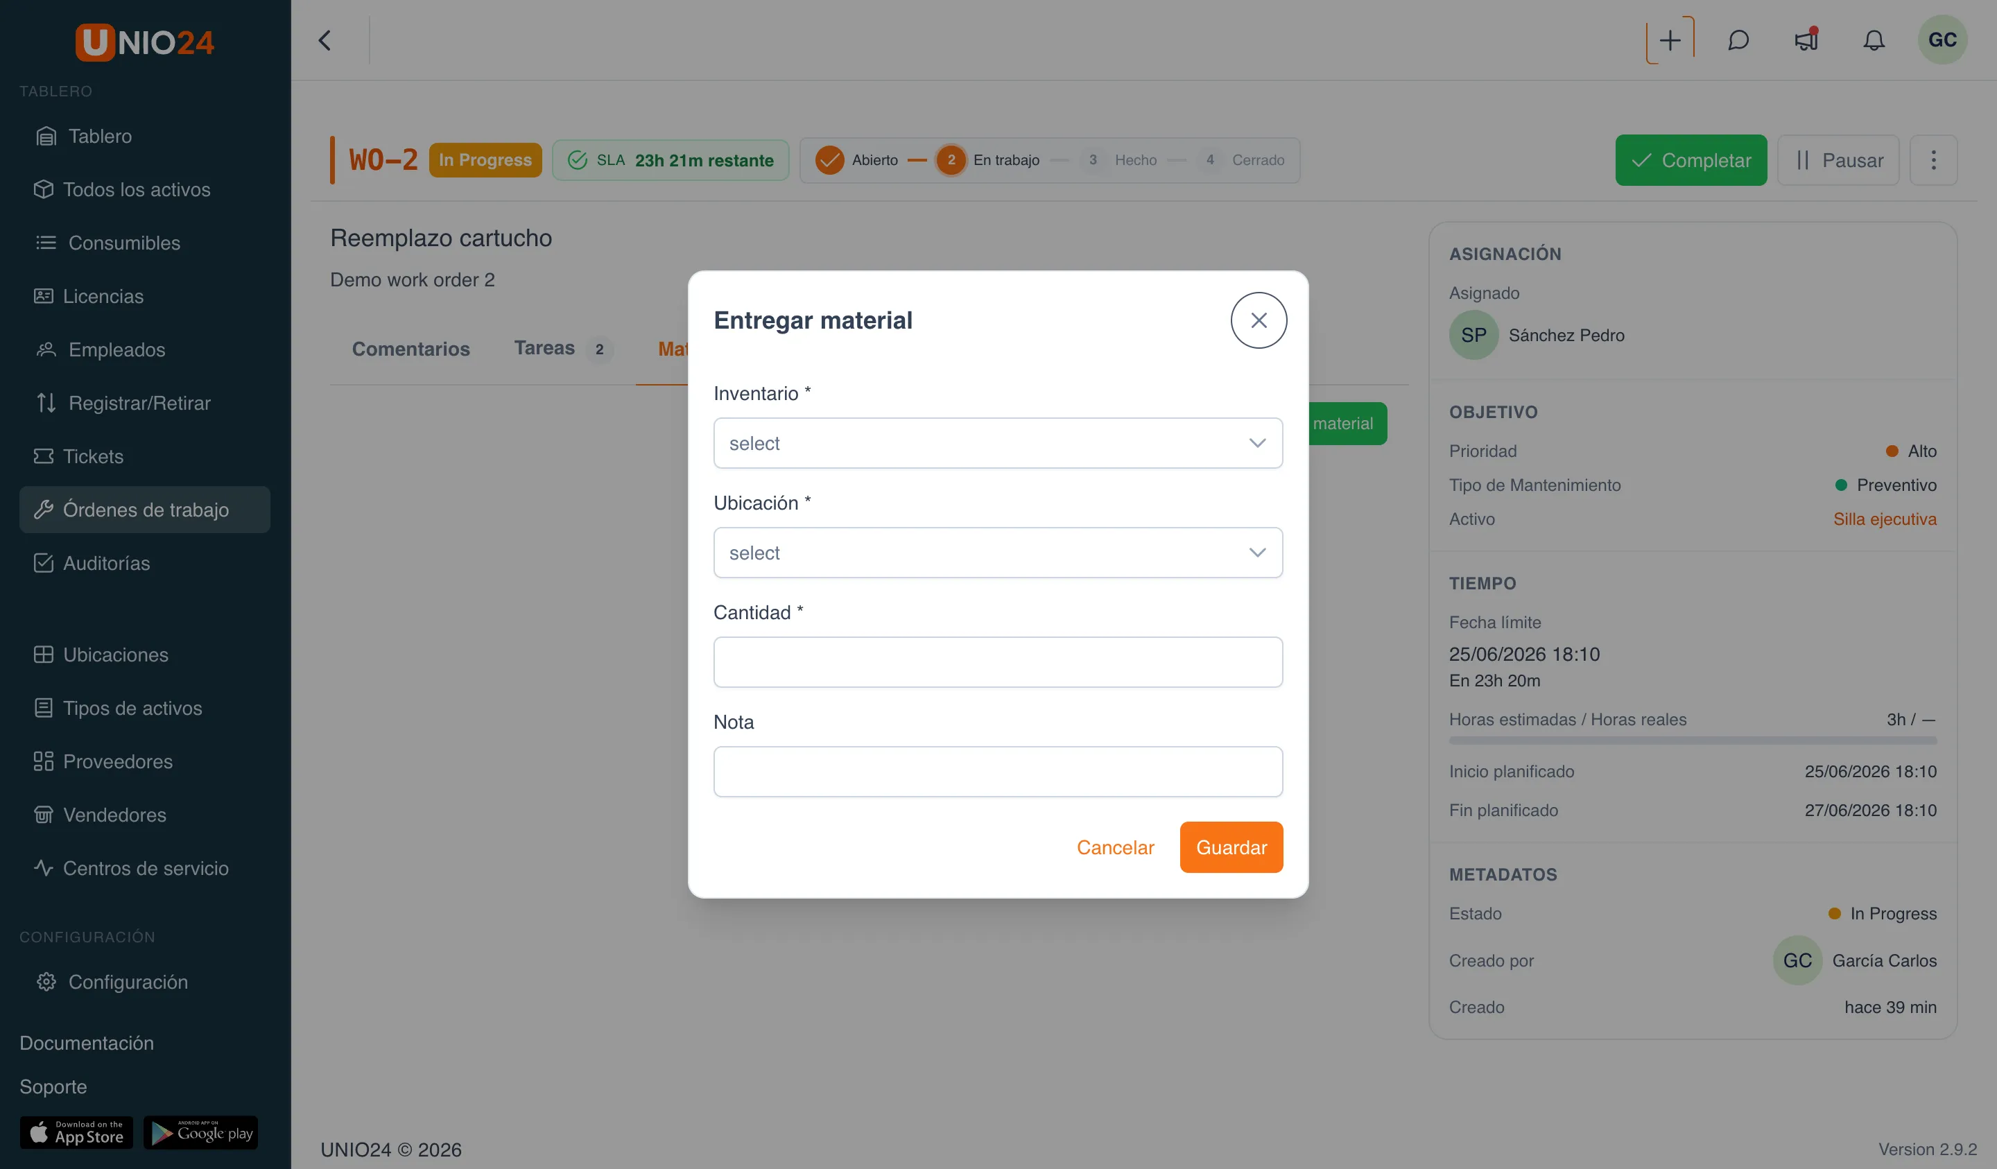Go back using the left chevron arrow

point(325,40)
